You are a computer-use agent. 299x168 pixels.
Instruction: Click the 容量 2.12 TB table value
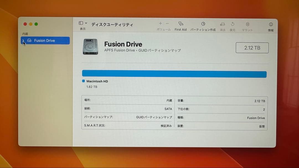tap(259, 101)
